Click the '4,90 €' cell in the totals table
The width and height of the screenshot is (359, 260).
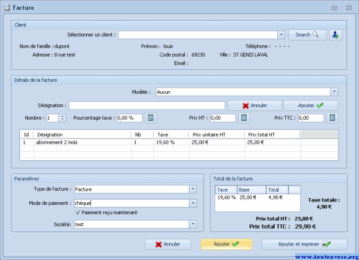(x=275, y=197)
